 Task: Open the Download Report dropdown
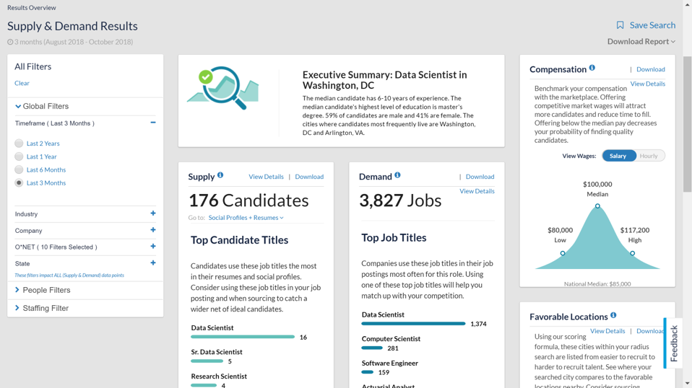(x=641, y=41)
